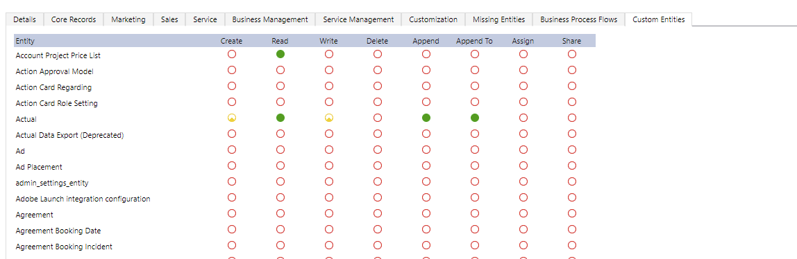Change Read privilege level for Actual
The height and width of the screenshot is (259, 797).
coord(280,118)
